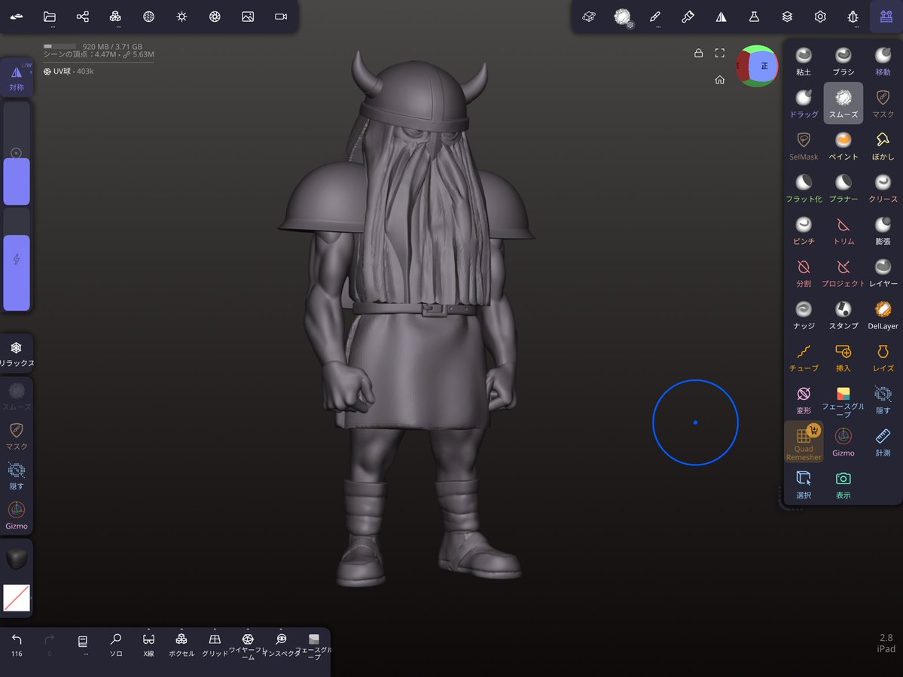Viewport: 903px width, 677px height.
Task: Toggle the camera lock icon
Action: [698, 53]
